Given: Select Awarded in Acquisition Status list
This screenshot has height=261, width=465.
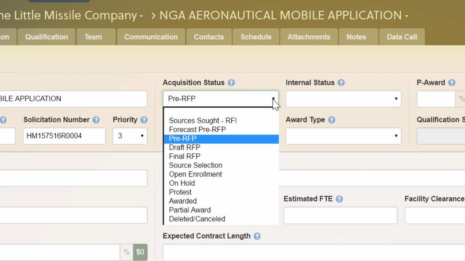Looking at the screenshot, I should click(183, 201).
